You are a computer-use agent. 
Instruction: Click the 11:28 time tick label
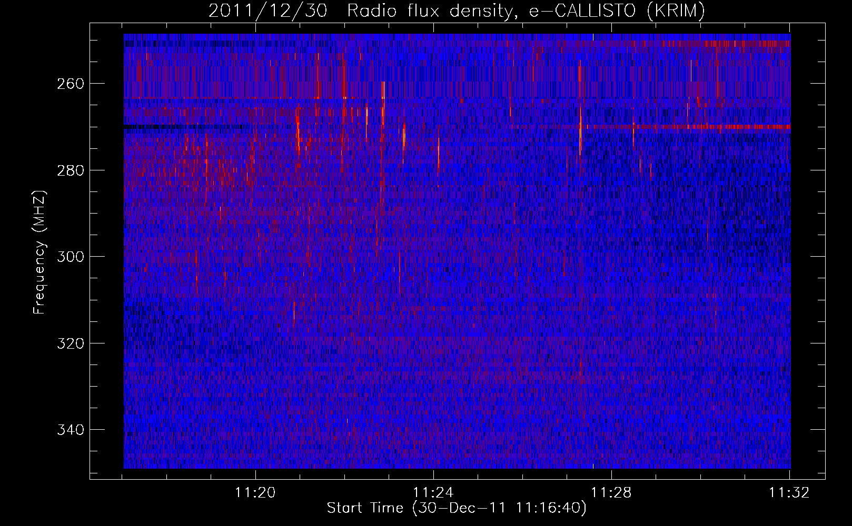point(611,493)
